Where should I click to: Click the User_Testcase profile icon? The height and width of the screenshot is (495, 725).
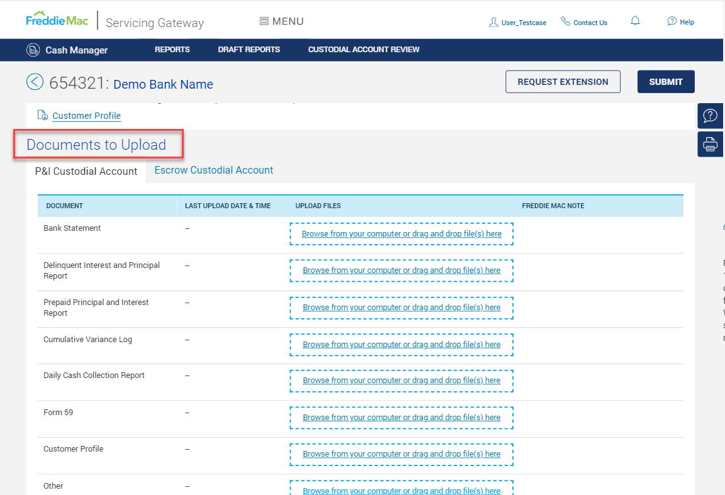tap(493, 23)
